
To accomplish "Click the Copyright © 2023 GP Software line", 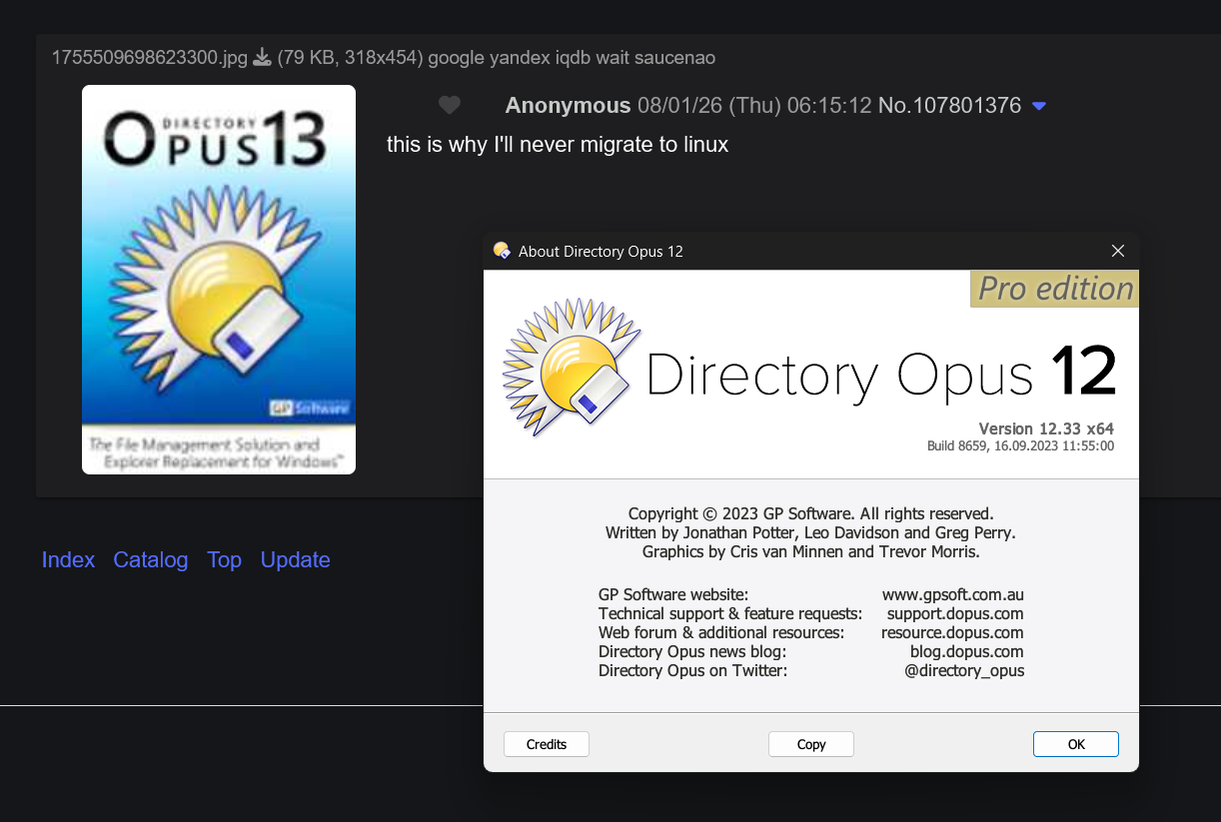I will (811, 514).
